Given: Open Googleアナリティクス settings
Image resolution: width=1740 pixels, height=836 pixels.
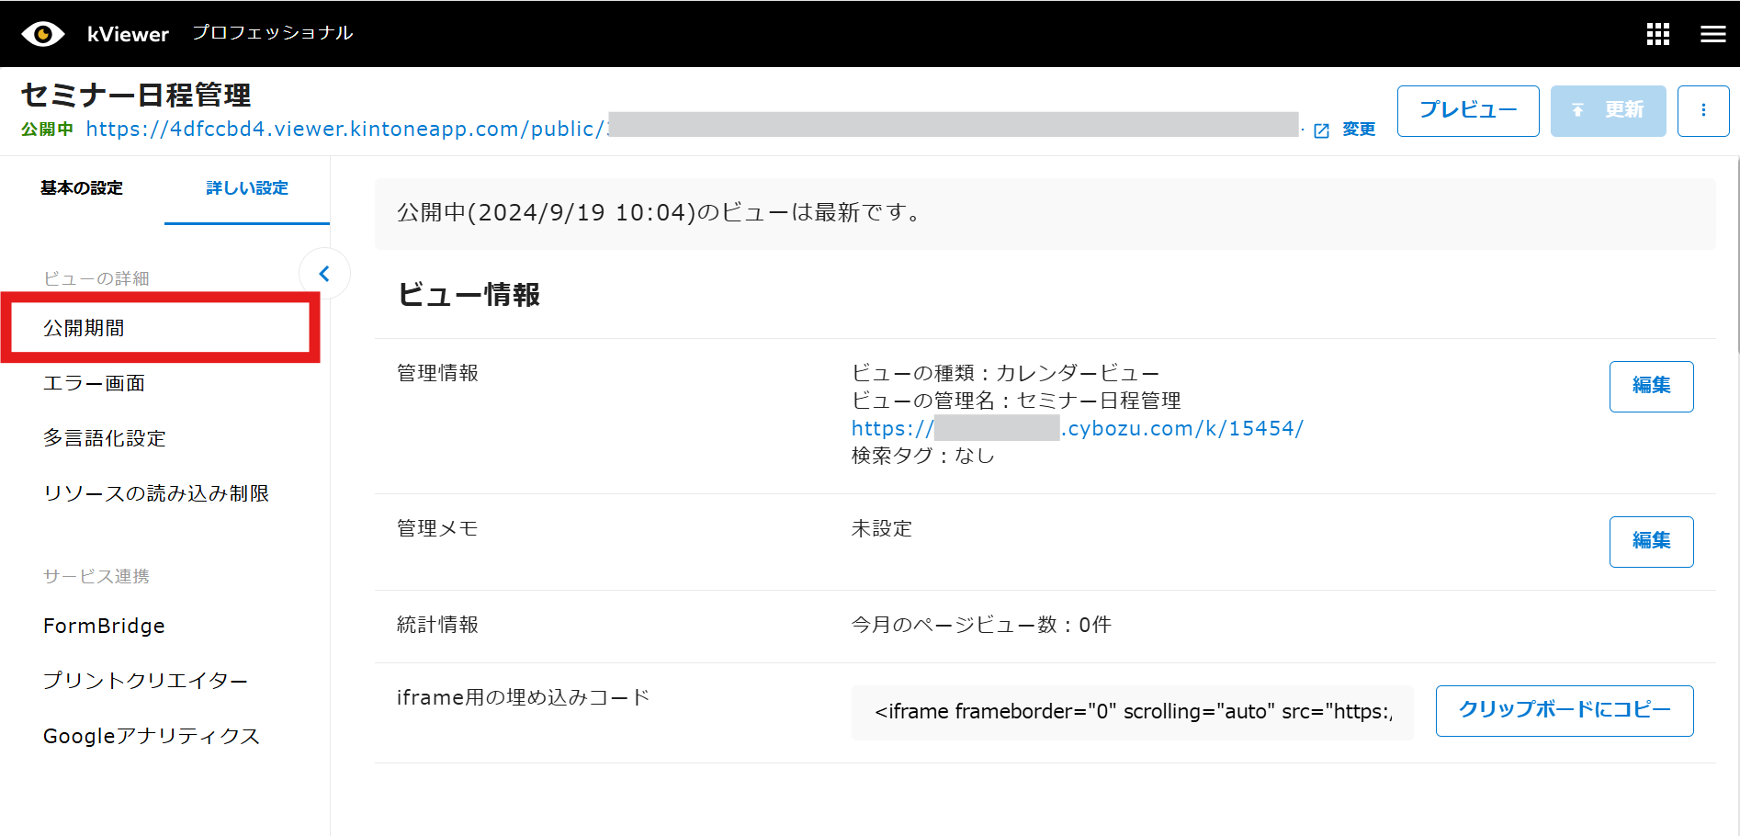Looking at the screenshot, I should point(152,736).
